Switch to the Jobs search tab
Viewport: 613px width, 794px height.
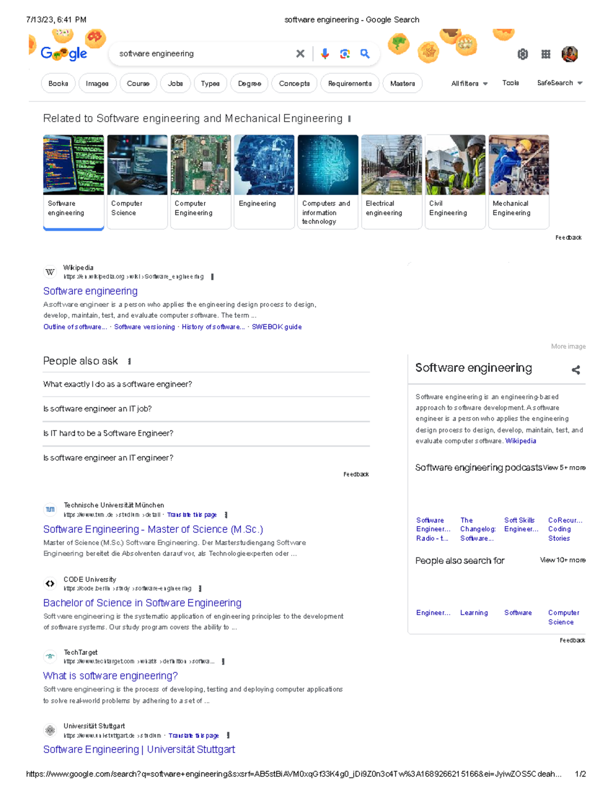[175, 83]
